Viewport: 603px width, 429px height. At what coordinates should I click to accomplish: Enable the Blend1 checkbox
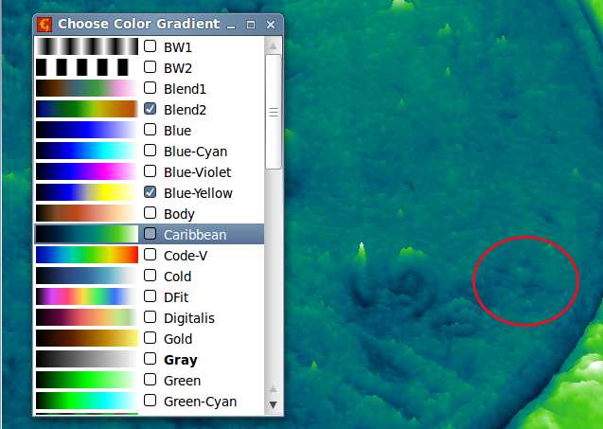pos(150,88)
